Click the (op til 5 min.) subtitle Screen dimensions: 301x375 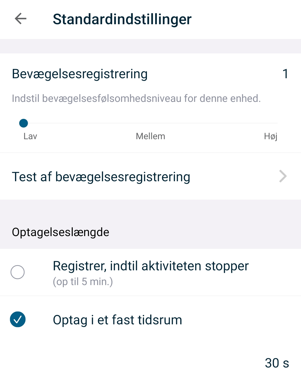click(x=83, y=282)
